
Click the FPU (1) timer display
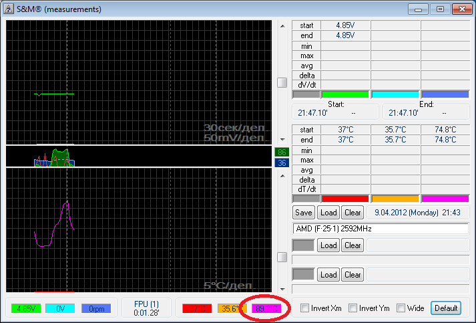[x=146, y=308]
